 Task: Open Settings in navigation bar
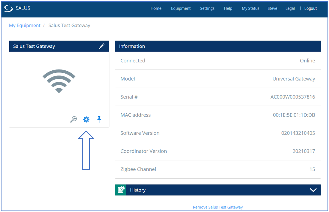(207, 8)
